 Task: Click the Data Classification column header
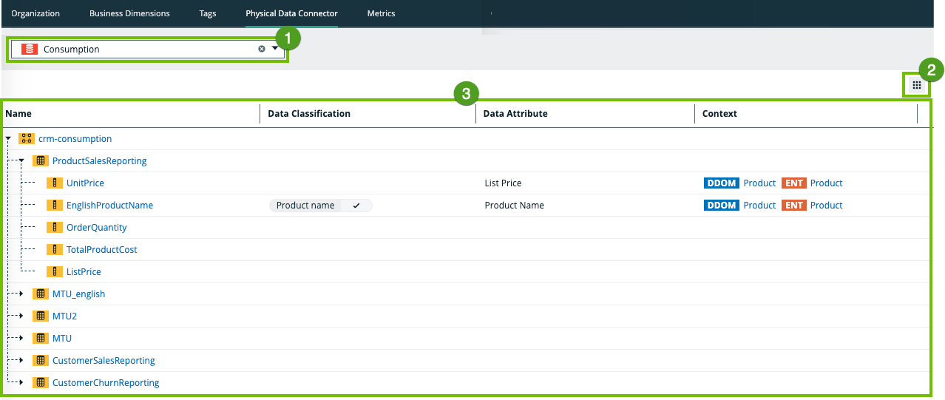(x=309, y=114)
